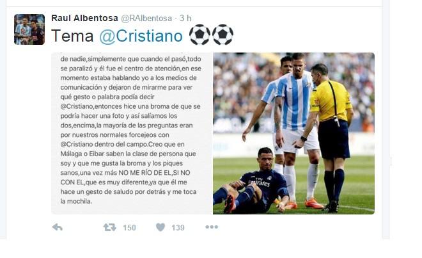Click the word Tema in tweet
Screen dimensions: 422x258
coord(72,36)
